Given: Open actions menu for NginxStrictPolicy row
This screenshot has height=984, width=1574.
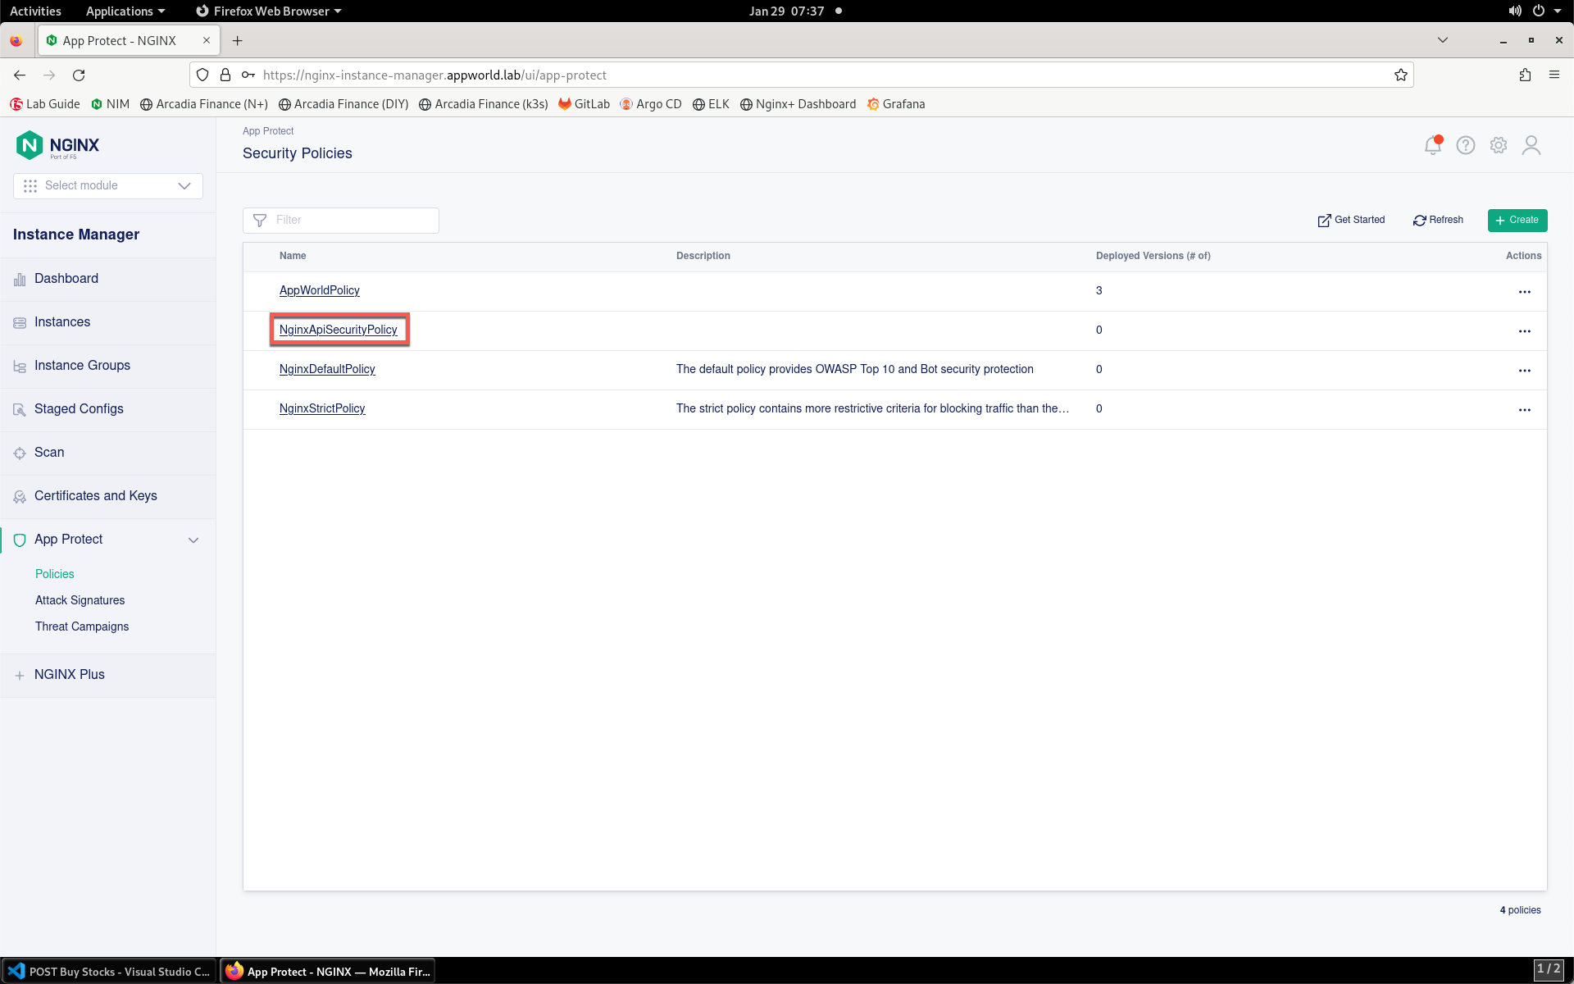Looking at the screenshot, I should tap(1525, 410).
